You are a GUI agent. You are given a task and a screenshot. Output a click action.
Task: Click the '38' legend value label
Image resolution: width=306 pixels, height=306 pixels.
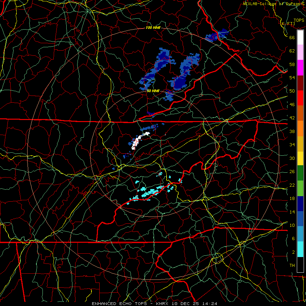click(292, 131)
